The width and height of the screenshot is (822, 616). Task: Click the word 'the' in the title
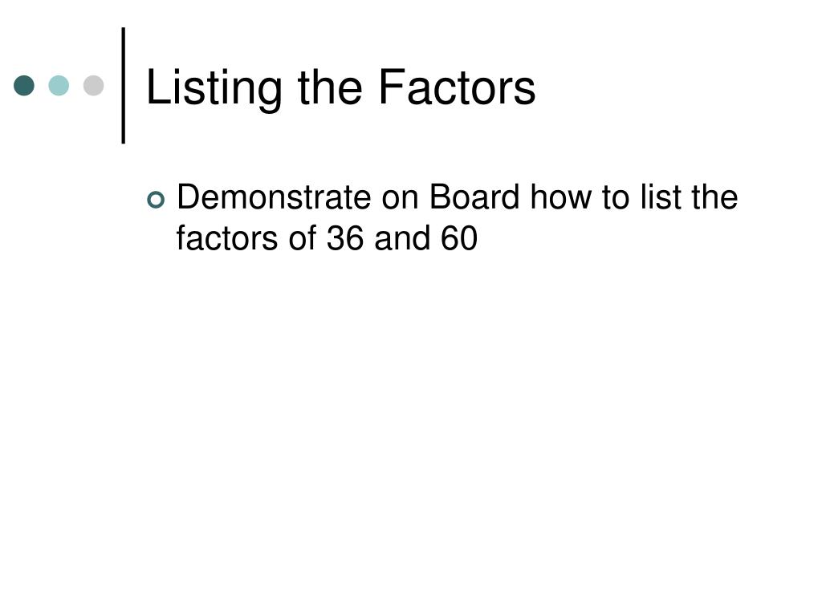coord(330,87)
